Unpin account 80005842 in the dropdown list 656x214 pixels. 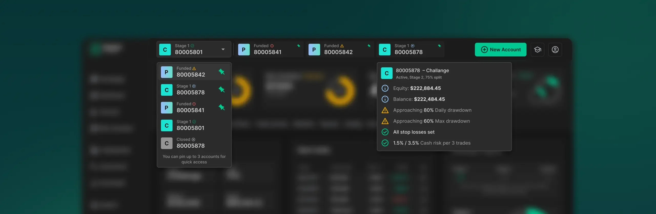pyautogui.click(x=222, y=72)
